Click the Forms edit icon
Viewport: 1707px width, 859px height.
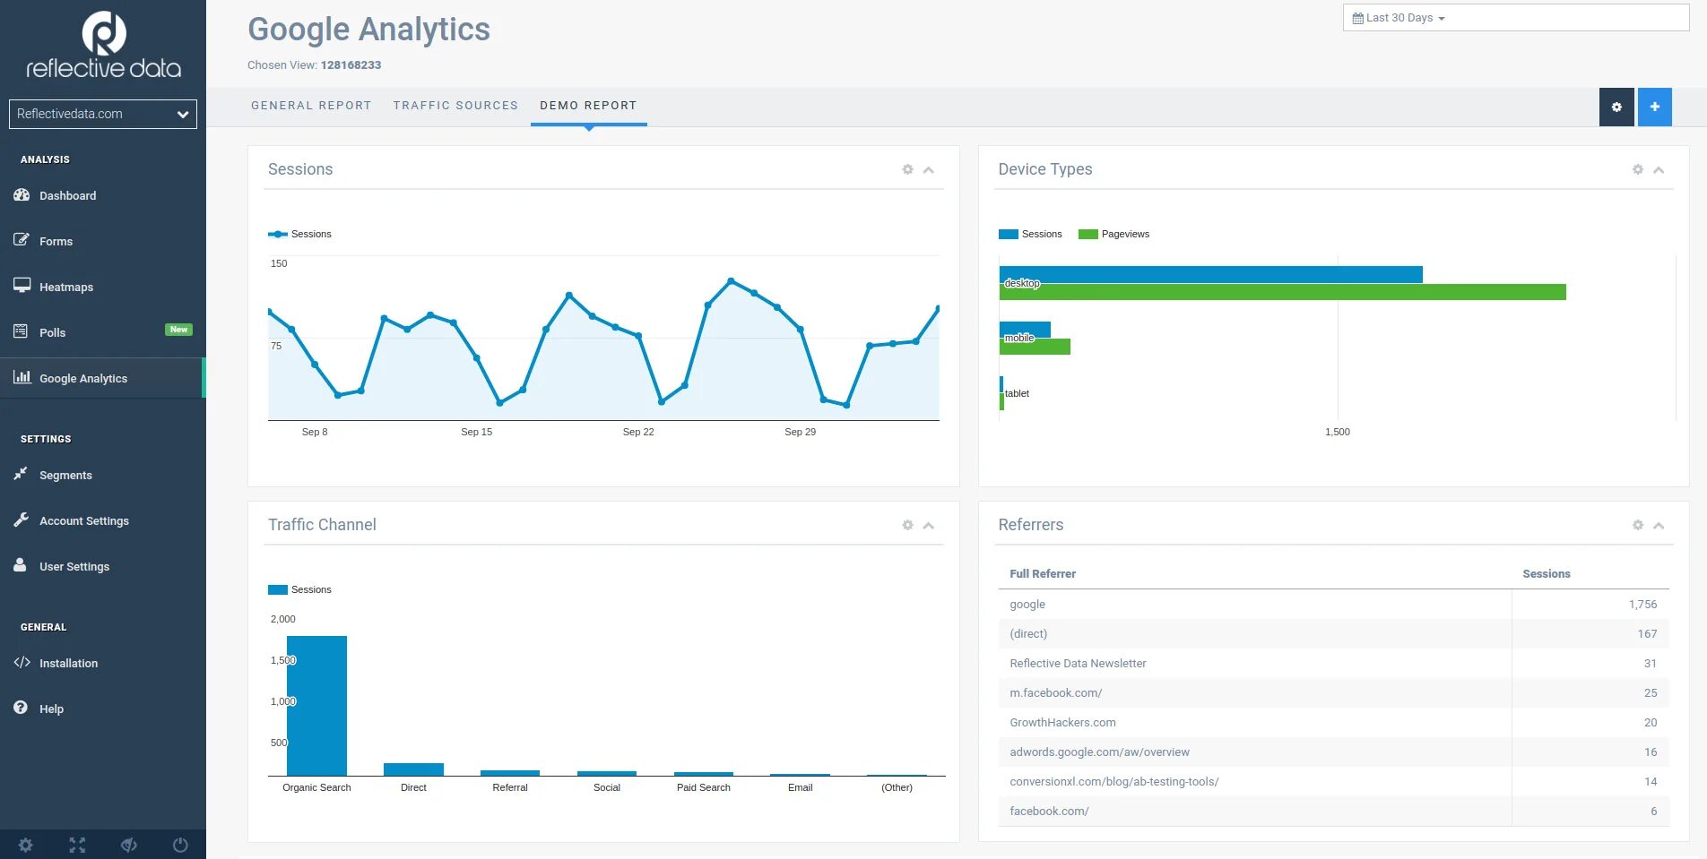click(x=22, y=240)
